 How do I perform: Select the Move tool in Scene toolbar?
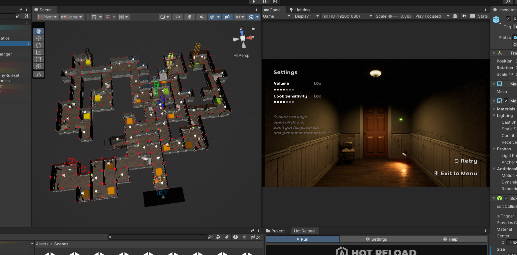[x=39, y=38]
